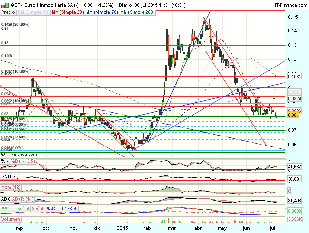Image resolution: width=309 pixels, height=233 pixels.
Task: Click the MACD (12 26 9) label
Action: click(x=62, y=209)
